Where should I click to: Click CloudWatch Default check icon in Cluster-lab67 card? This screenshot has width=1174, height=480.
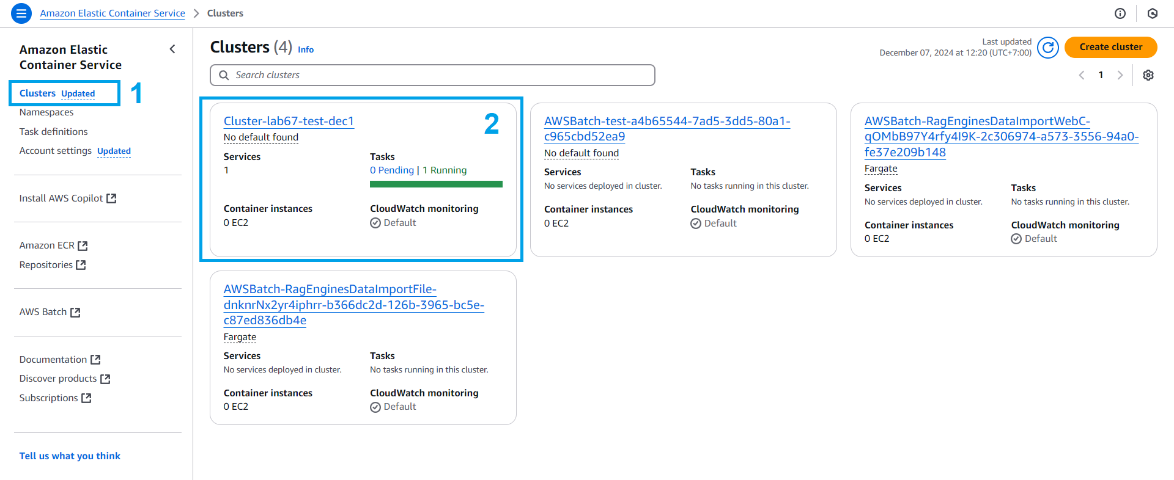tap(375, 223)
